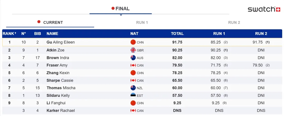The image size is (284, 116).
Task: Click the TOTAL column header
Action: (x=177, y=34)
